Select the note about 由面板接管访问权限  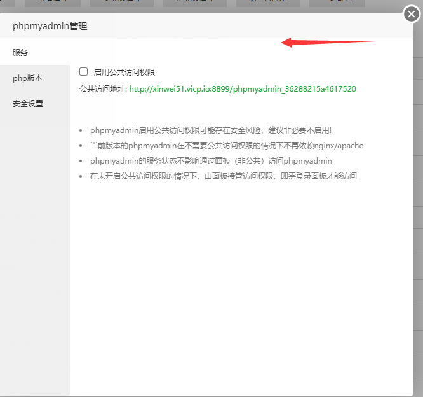pyautogui.click(x=224, y=176)
